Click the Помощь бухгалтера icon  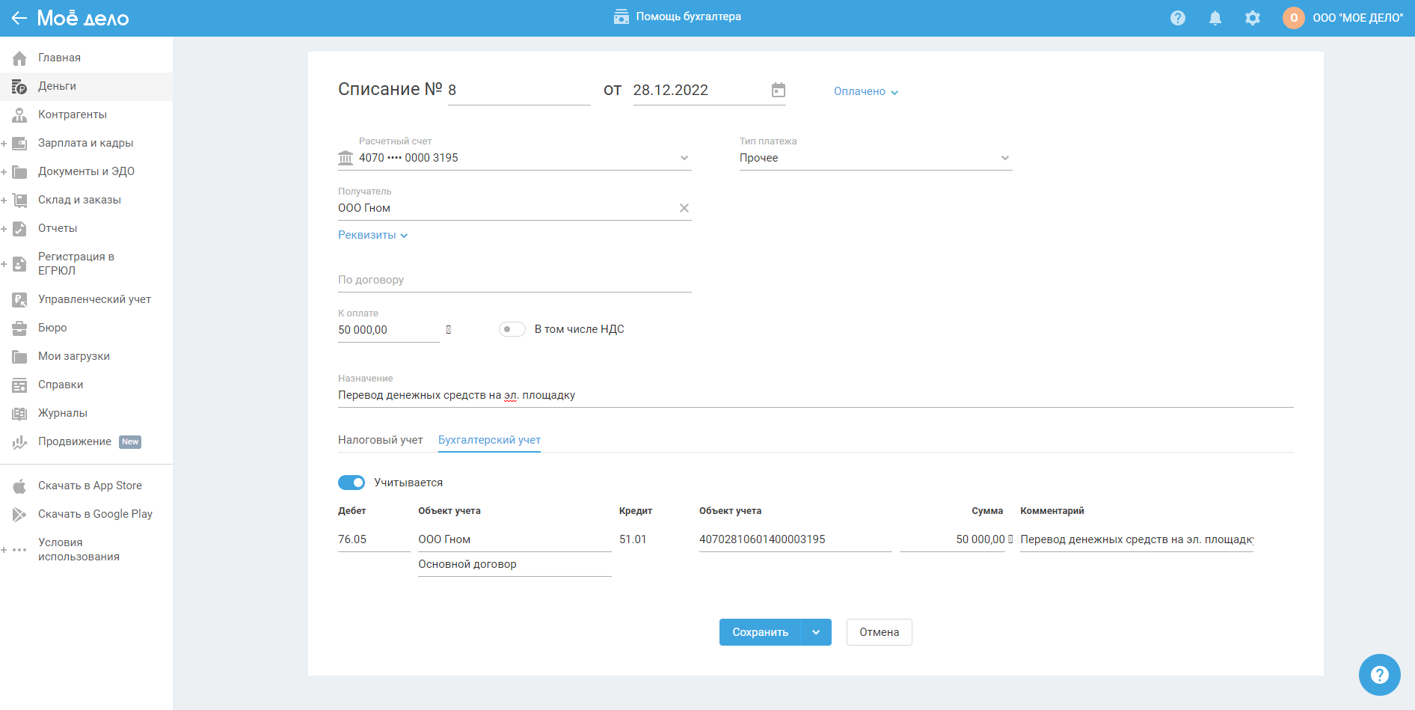coord(621,16)
